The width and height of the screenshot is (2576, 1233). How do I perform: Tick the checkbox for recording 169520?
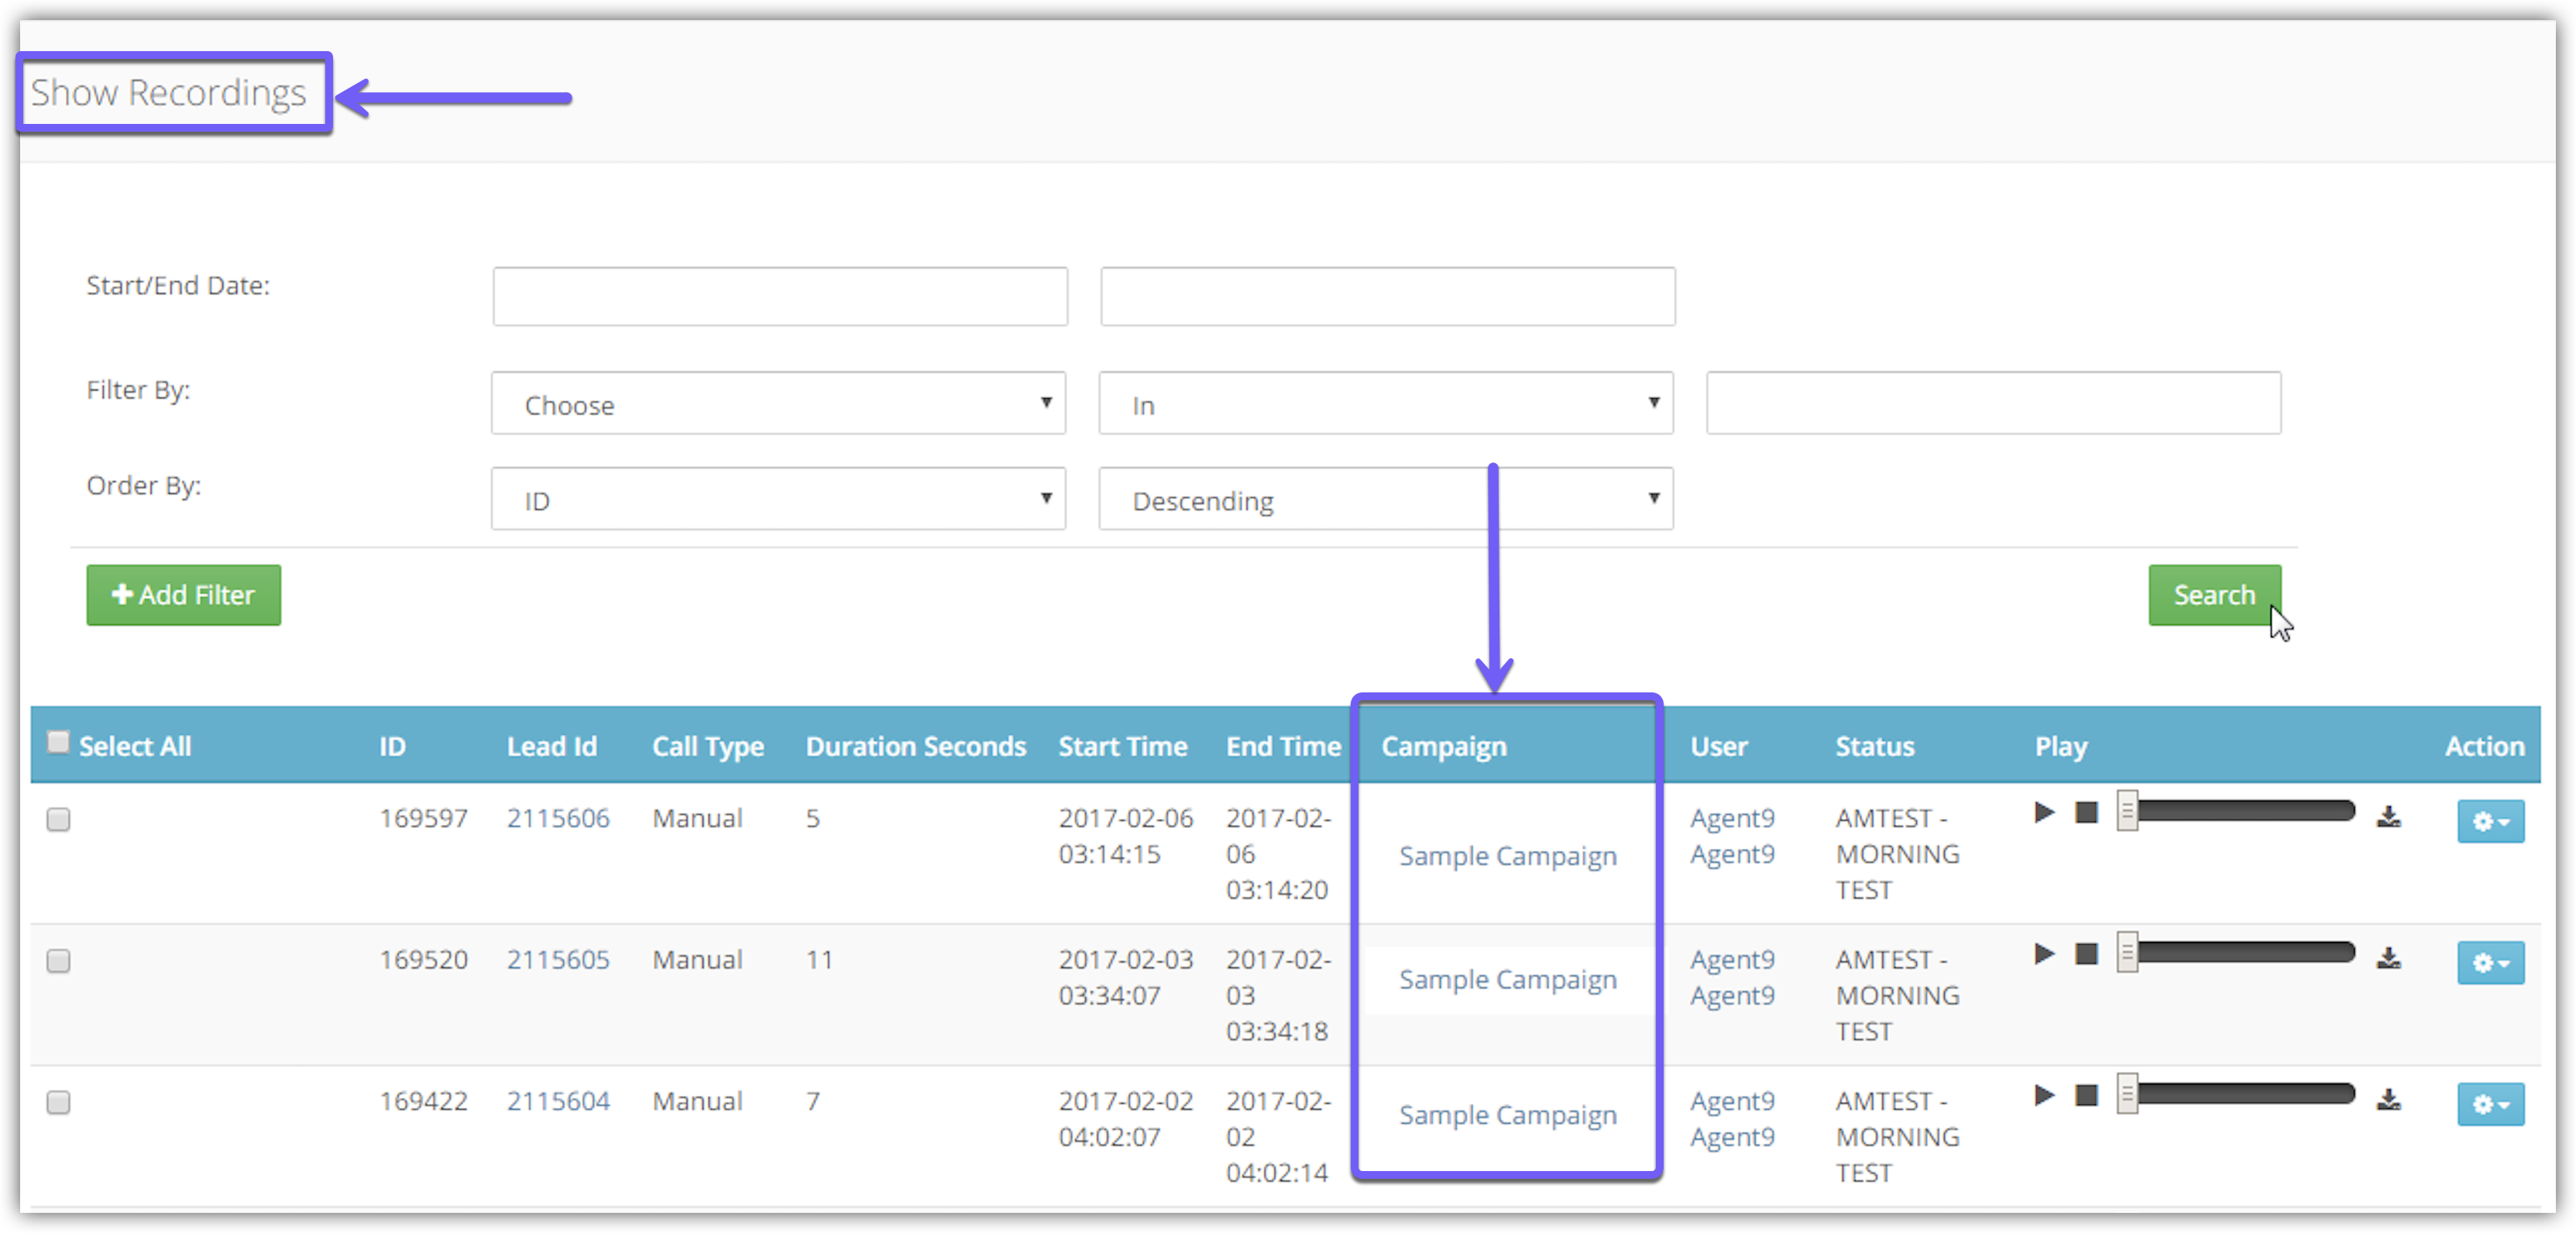click(58, 961)
